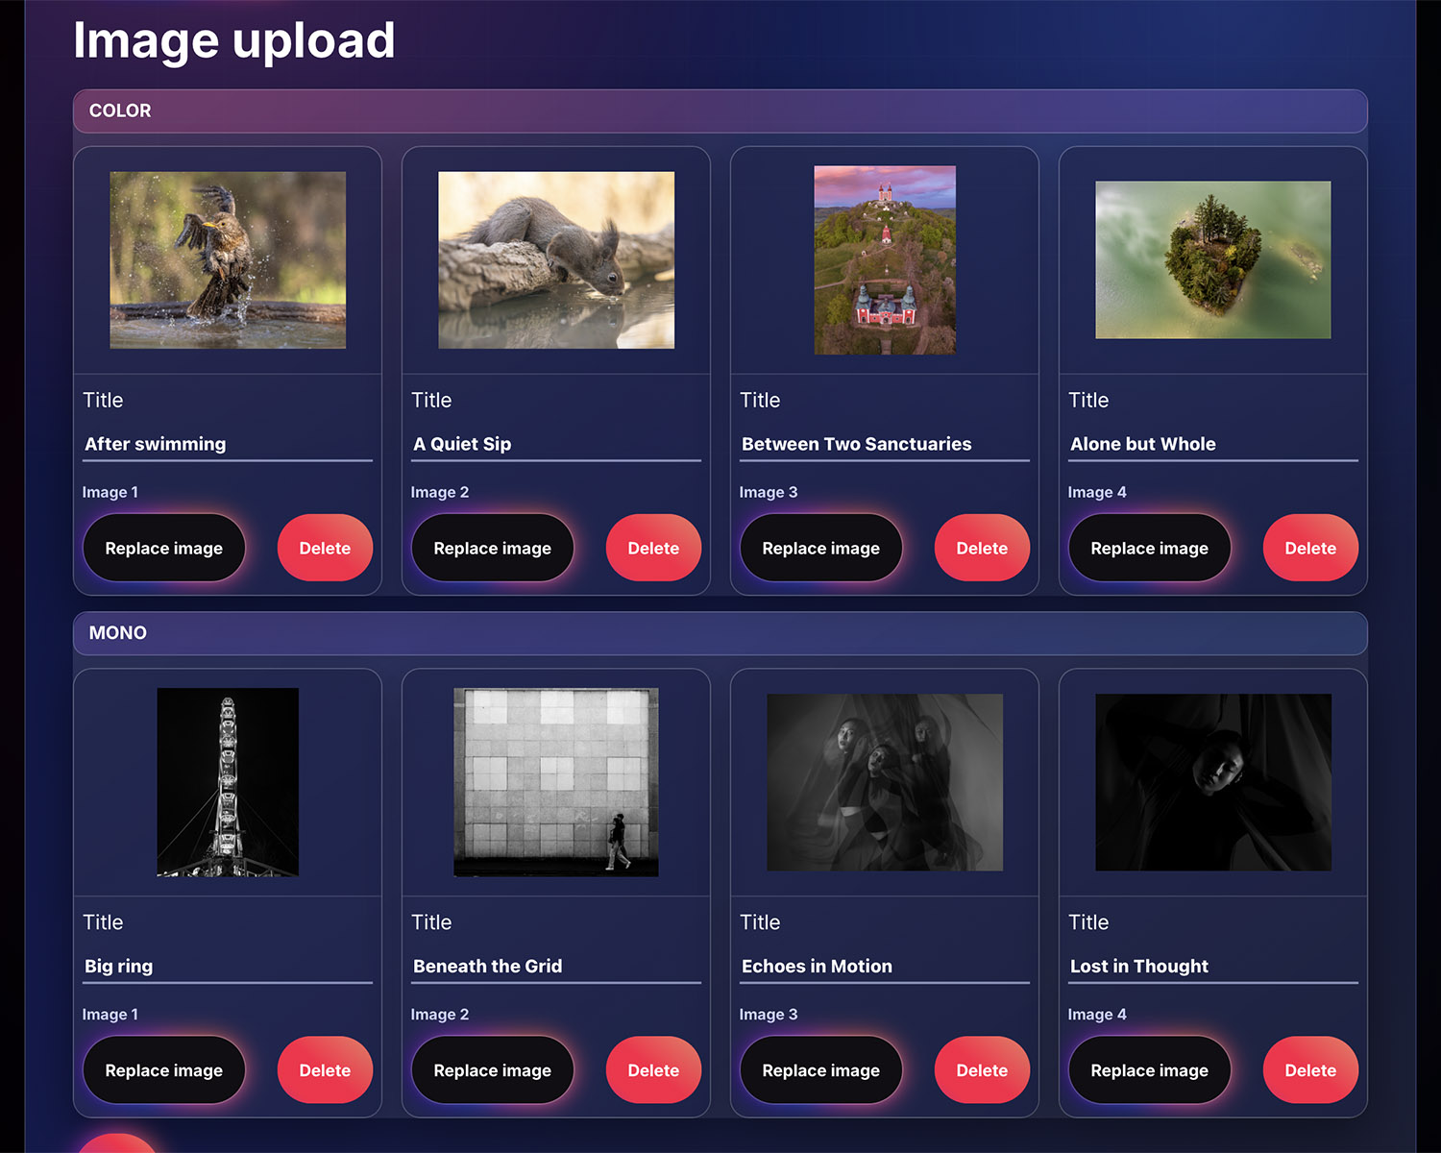Delete the Beneath the Grid image
This screenshot has height=1153, width=1441.
pyautogui.click(x=653, y=1070)
